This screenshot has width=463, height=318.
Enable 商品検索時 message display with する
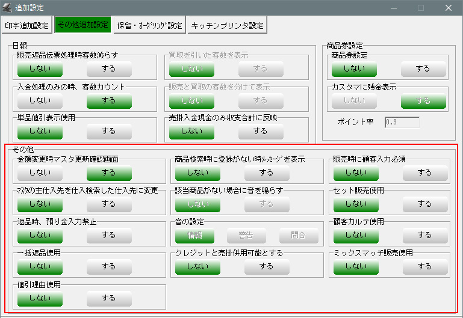click(x=267, y=173)
